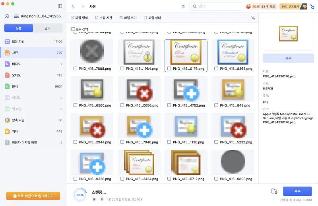The width and height of the screenshot is (318, 206).
Task: Open the File Format (파일 형식) filter
Action: [79, 18]
